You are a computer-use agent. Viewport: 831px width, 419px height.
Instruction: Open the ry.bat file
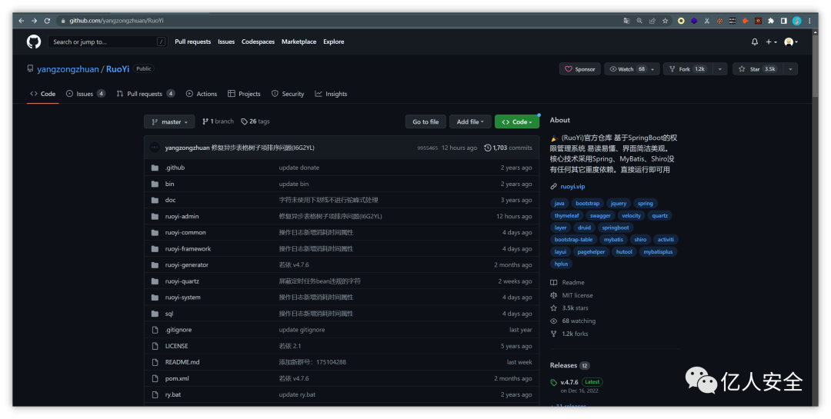click(173, 394)
